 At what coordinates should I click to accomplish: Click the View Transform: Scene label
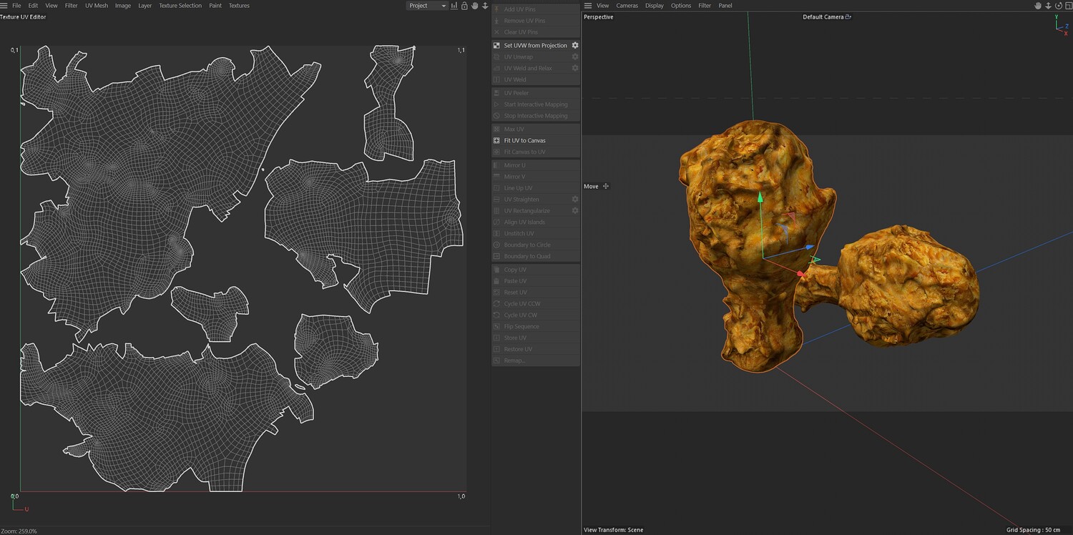pyautogui.click(x=614, y=530)
